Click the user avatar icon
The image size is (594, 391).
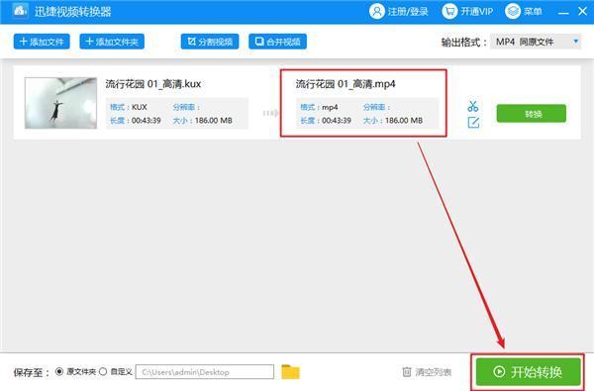coord(377,11)
